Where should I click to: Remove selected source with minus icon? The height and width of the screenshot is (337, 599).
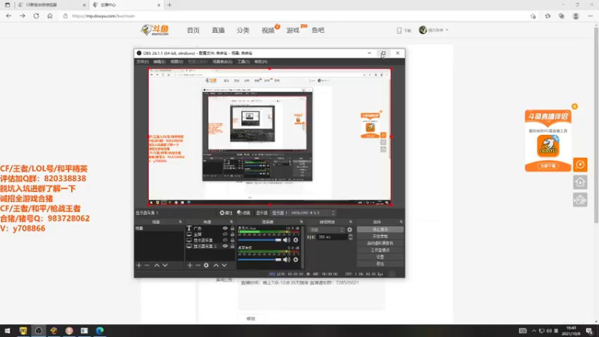pos(198,265)
